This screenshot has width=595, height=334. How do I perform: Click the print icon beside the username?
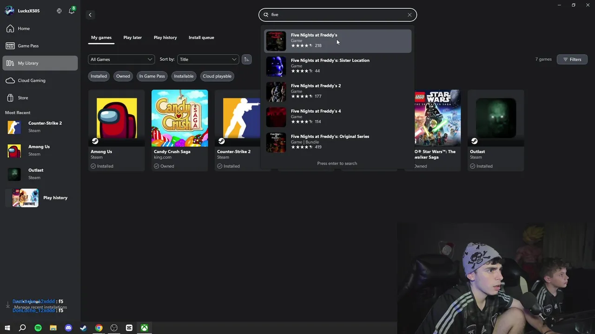coord(59,11)
